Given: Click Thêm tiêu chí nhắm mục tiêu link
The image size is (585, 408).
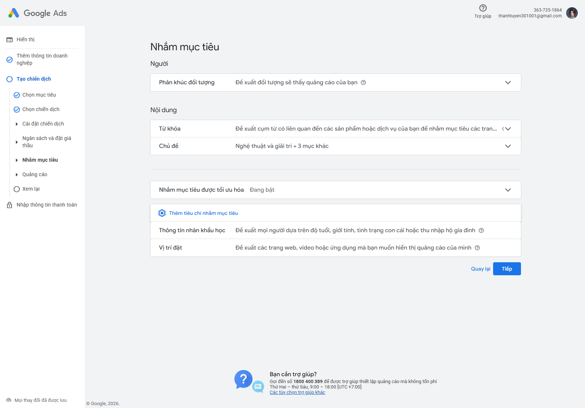Looking at the screenshot, I should click(203, 213).
